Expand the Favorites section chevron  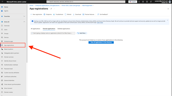tap(24, 16)
